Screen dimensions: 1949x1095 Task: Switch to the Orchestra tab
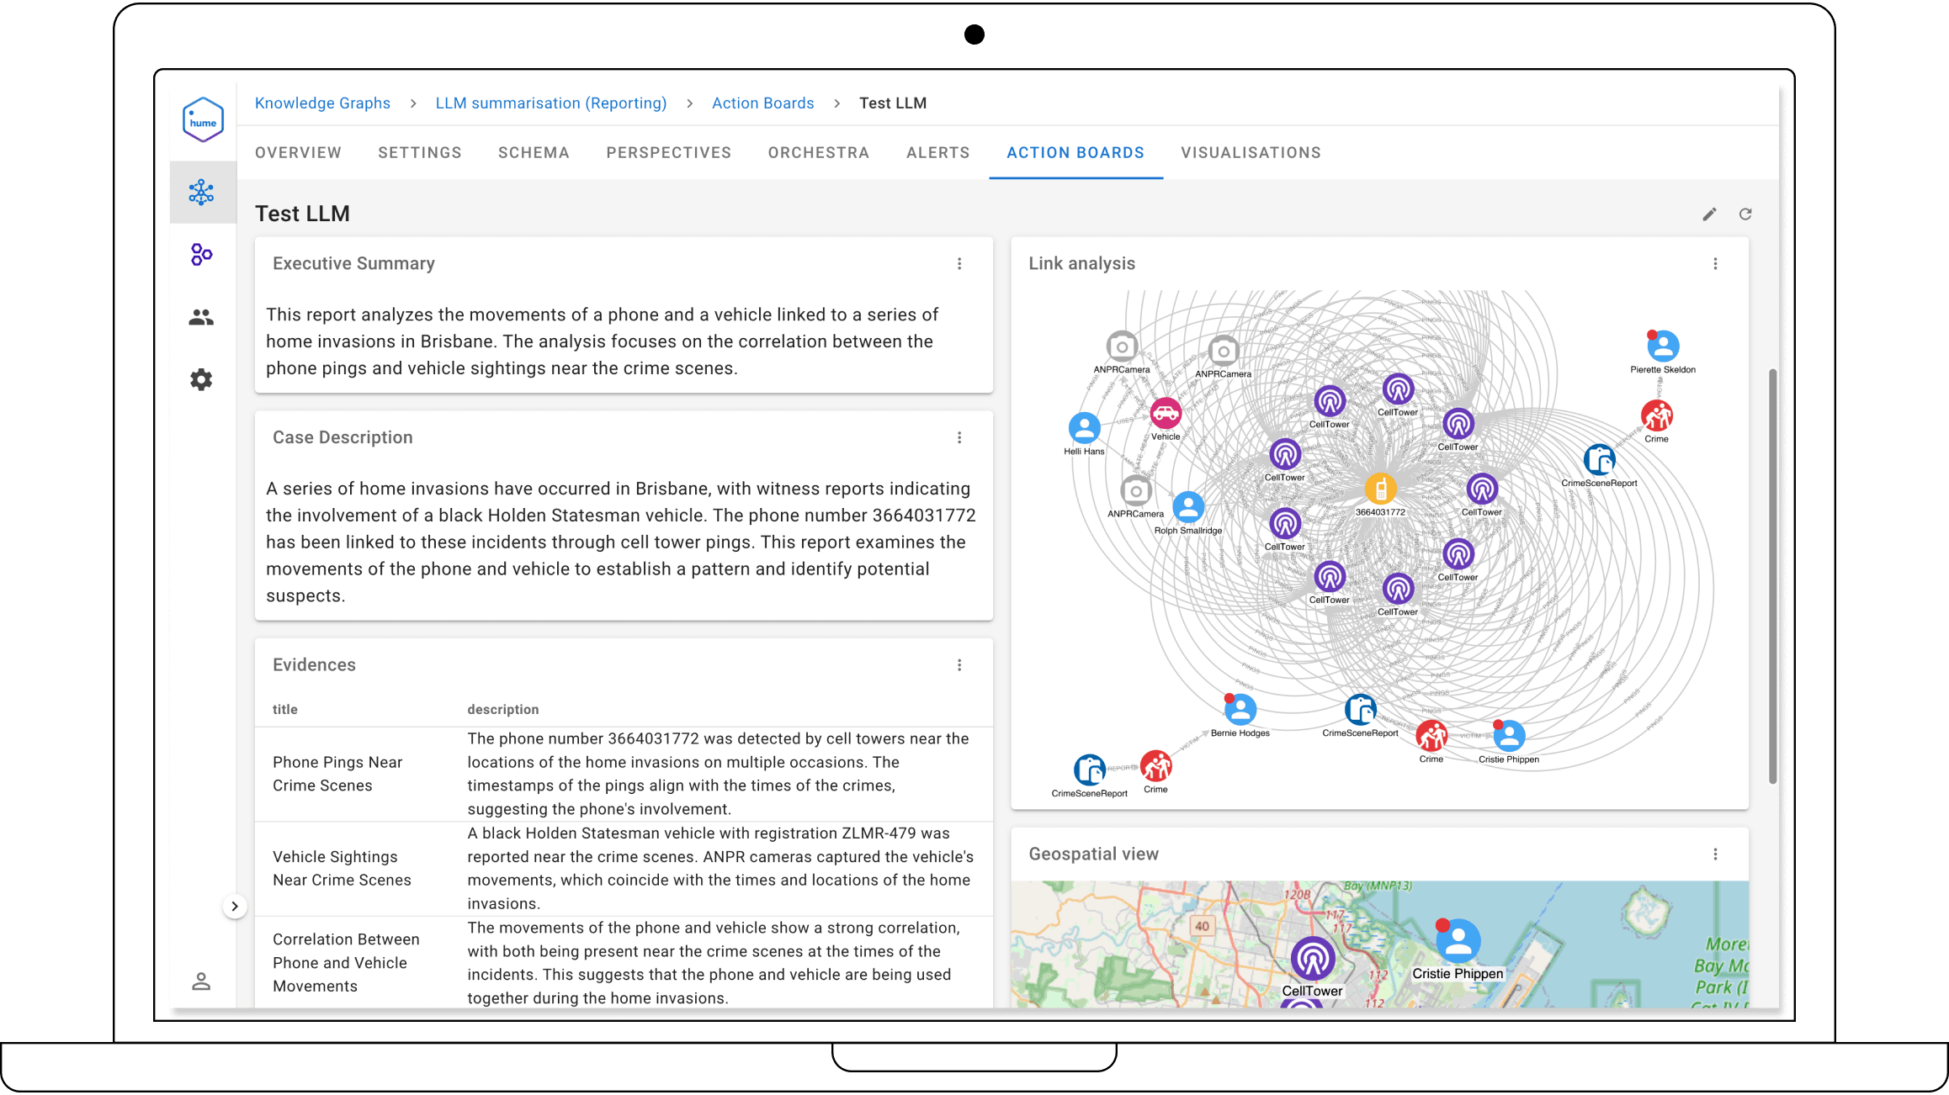tap(818, 153)
